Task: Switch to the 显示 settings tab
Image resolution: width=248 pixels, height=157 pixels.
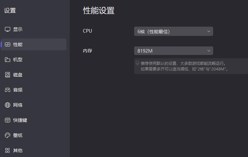Action: point(18,29)
